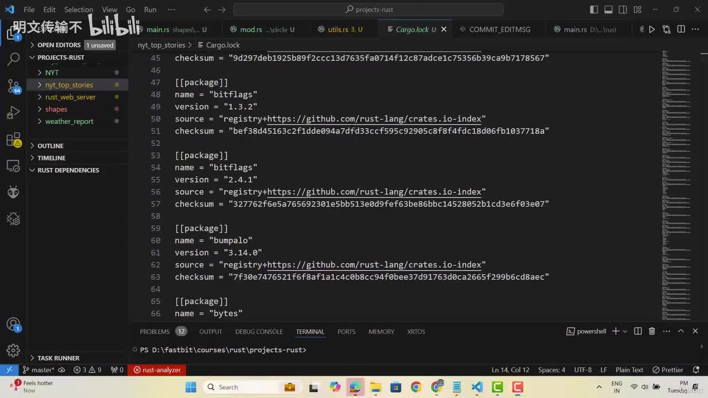
Task: Toggle the secondary side bar visibility
Action: pos(623,9)
